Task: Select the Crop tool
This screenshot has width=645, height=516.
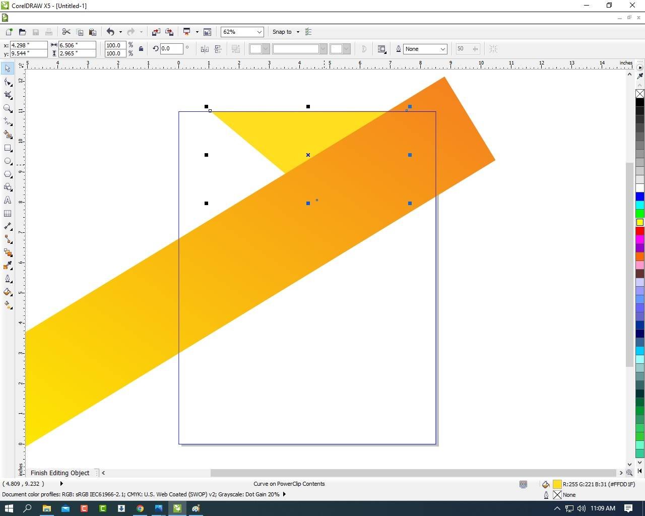Action: [8, 95]
